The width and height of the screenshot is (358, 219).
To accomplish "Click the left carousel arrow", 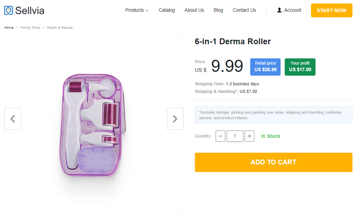I will point(13,118).
